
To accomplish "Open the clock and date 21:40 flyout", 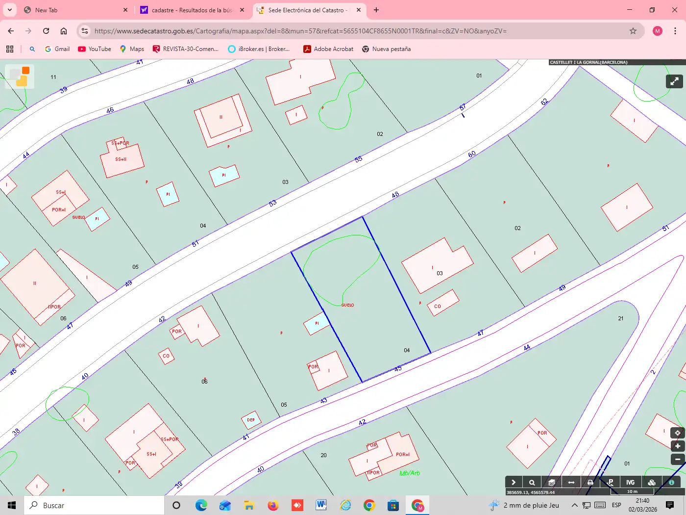I will [643, 505].
